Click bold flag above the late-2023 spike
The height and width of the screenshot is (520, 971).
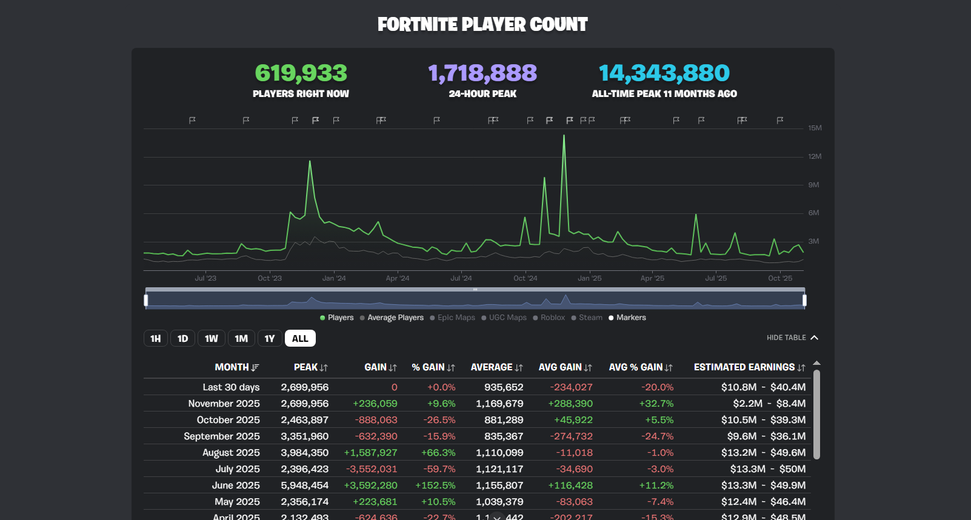pos(315,121)
